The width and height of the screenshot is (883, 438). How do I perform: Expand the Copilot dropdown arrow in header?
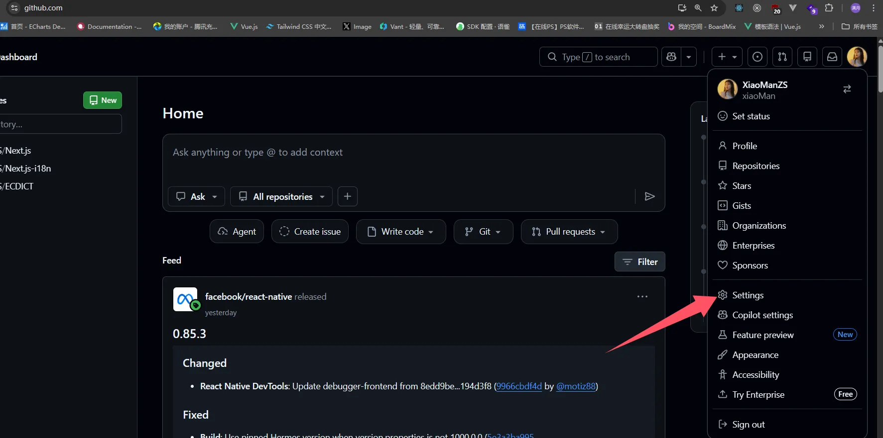[689, 57]
